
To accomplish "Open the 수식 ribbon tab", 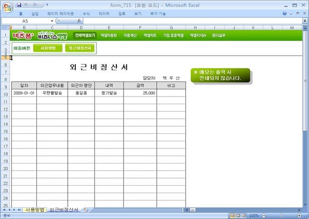I will (86, 14).
